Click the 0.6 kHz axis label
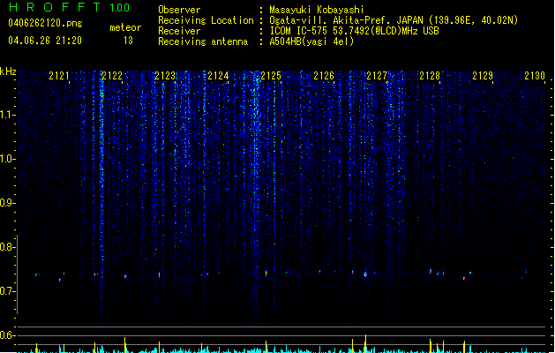The image size is (555, 353). point(7,335)
